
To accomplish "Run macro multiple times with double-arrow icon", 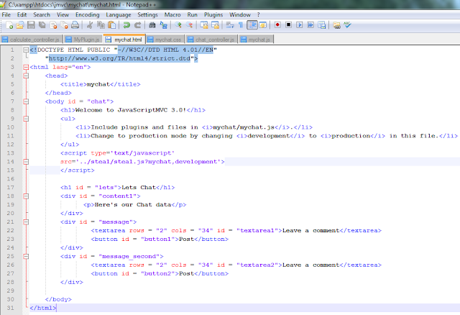I will 310,25.
